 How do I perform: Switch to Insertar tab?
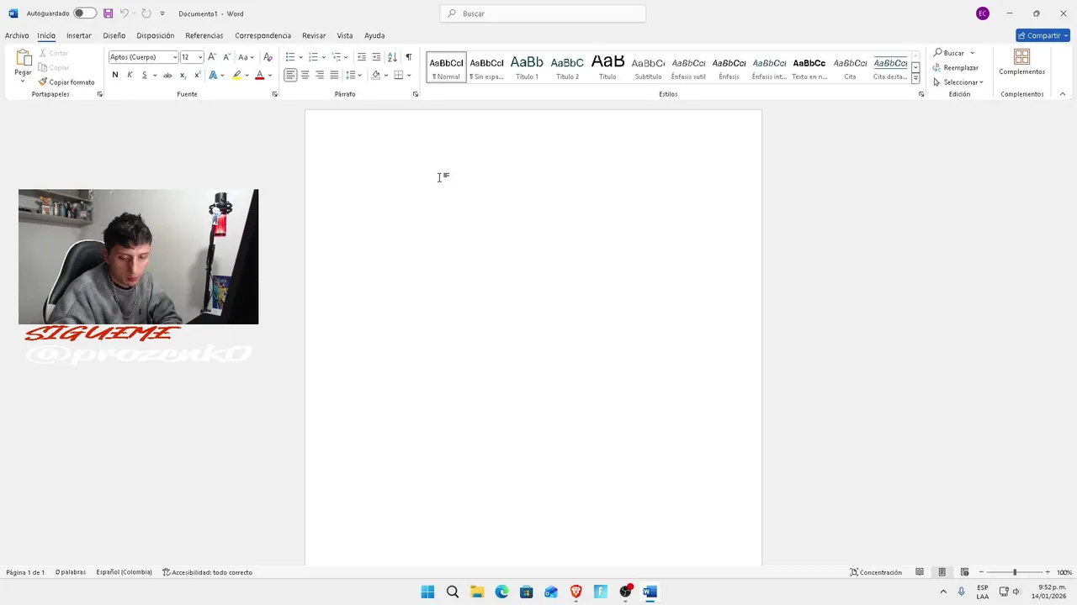tap(79, 35)
